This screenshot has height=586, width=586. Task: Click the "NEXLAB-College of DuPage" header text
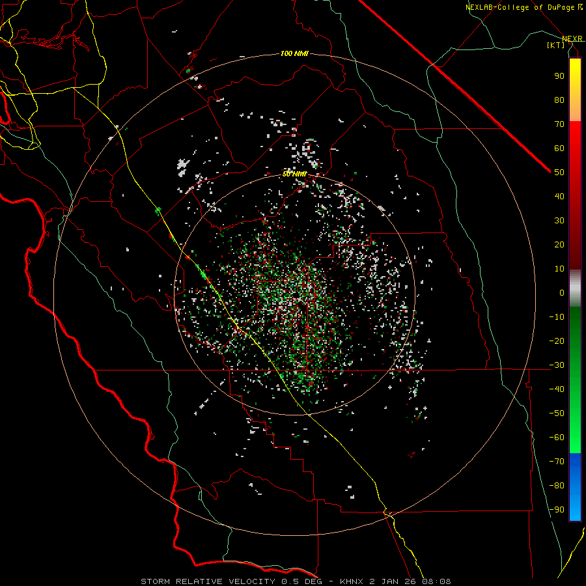(521, 7)
